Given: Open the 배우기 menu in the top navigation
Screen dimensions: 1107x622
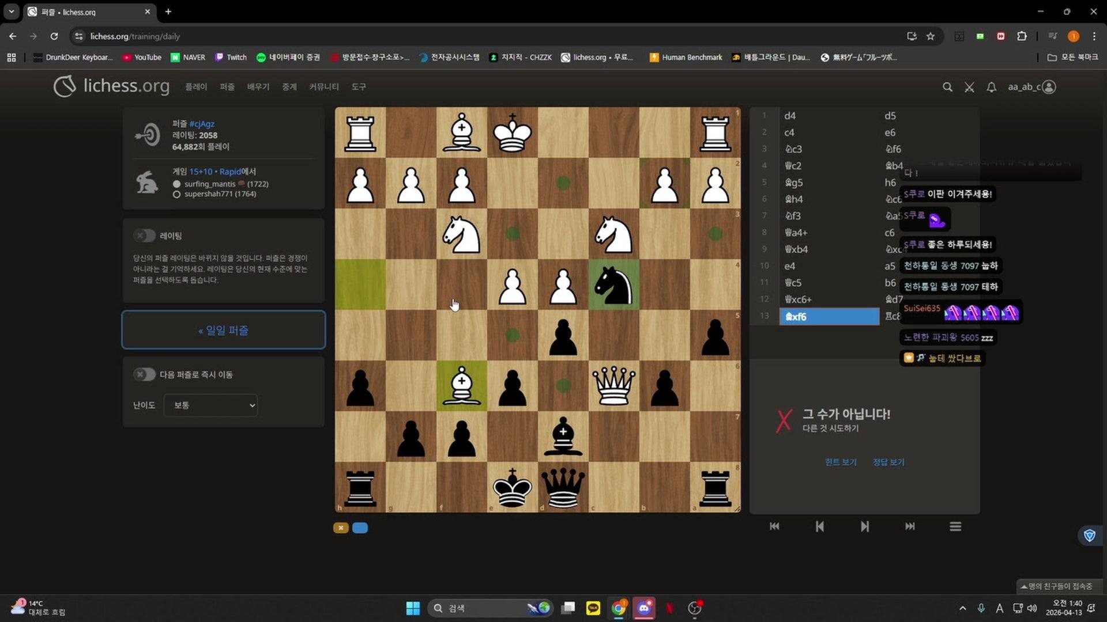Looking at the screenshot, I should click(258, 87).
